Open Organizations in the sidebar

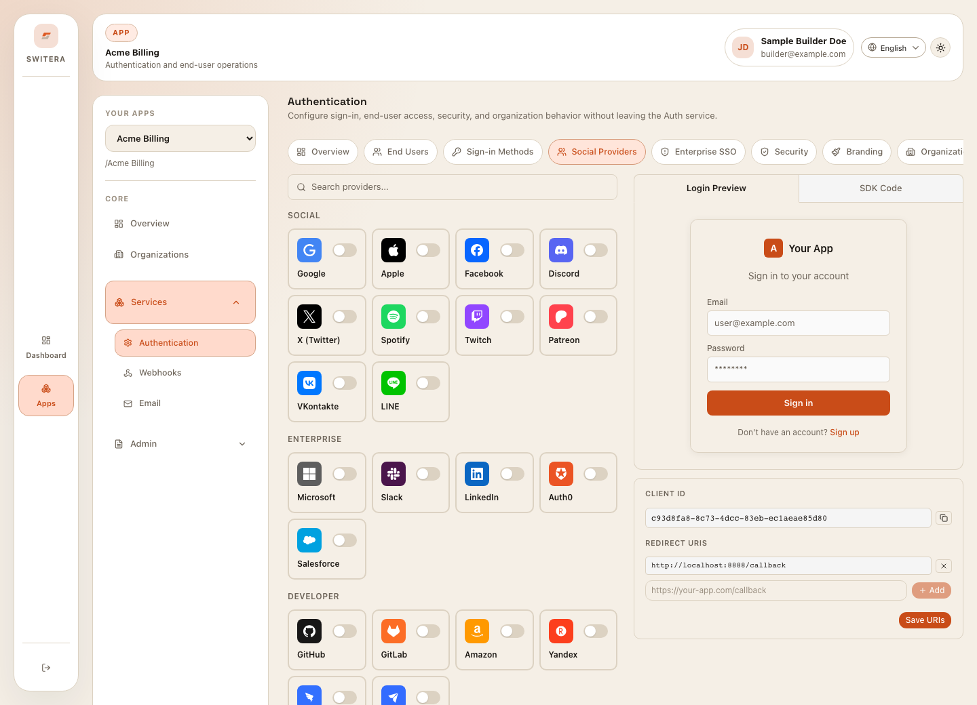coord(180,255)
